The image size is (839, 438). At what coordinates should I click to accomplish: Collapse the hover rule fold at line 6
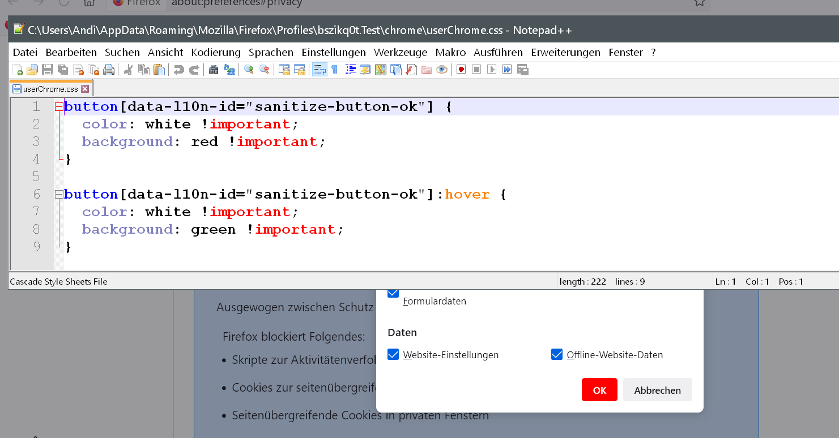pyautogui.click(x=58, y=194)
